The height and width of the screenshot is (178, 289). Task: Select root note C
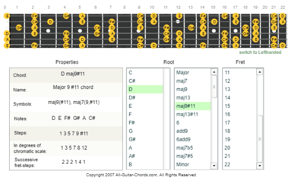[145, 73]
